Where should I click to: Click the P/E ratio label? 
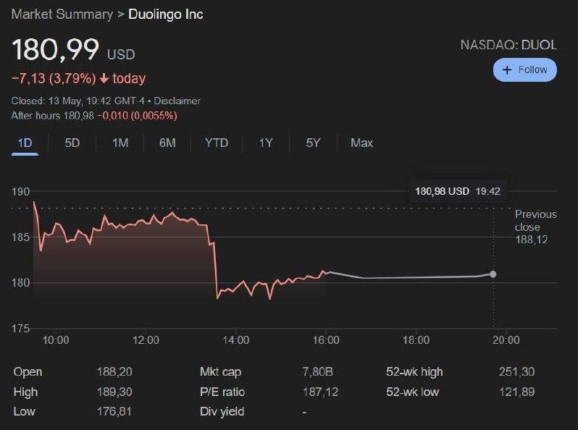[222, 392]
